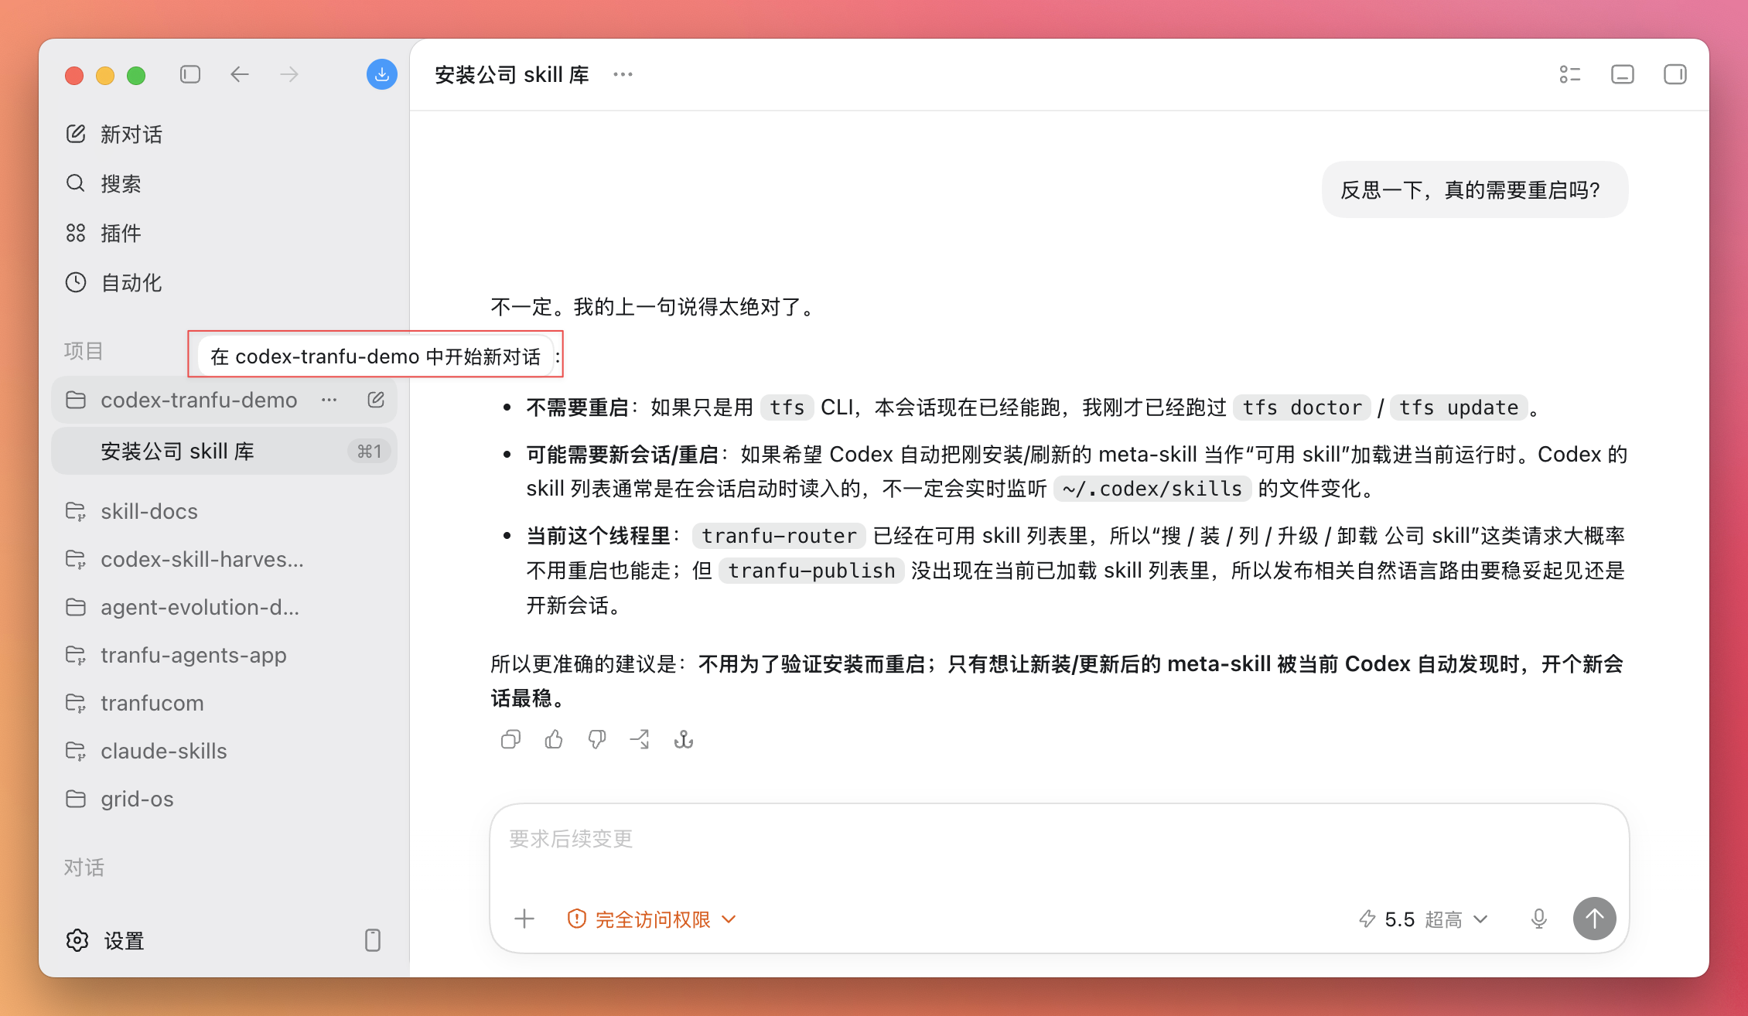
Task: Give a thumbs up to the response
Action: coord(554,740)
